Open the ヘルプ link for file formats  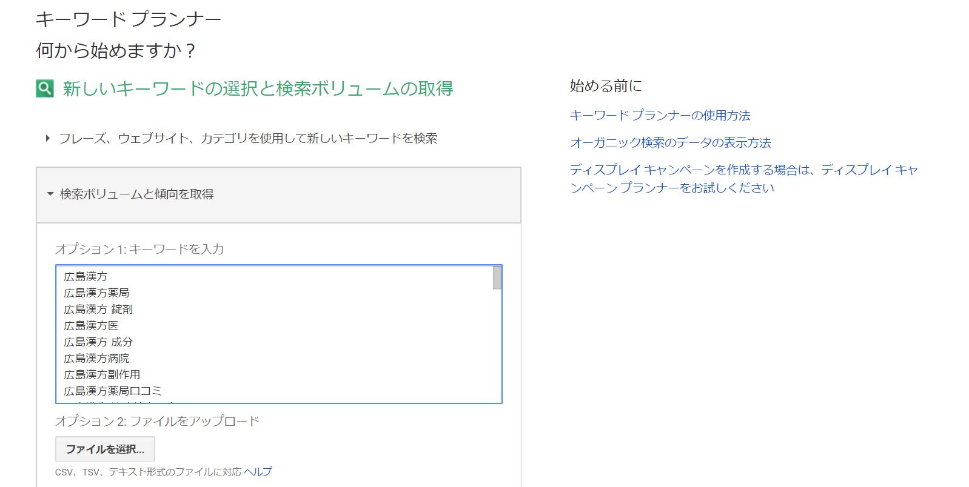pos(258,472)
